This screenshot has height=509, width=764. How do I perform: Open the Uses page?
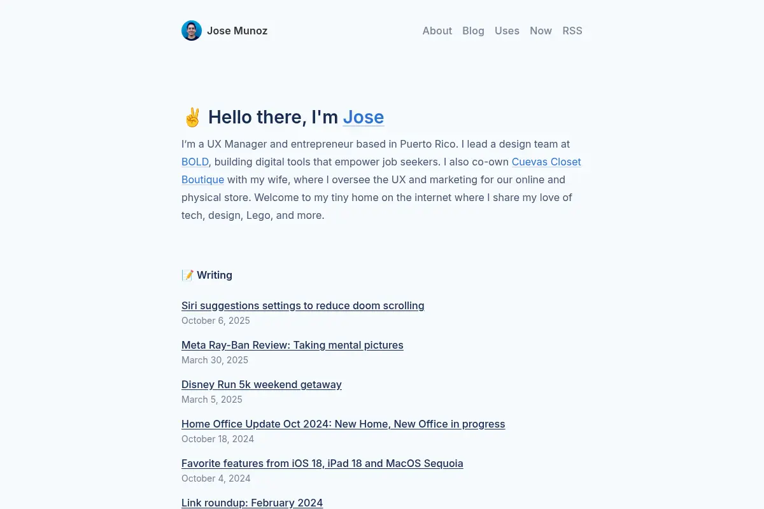[507, 31]
